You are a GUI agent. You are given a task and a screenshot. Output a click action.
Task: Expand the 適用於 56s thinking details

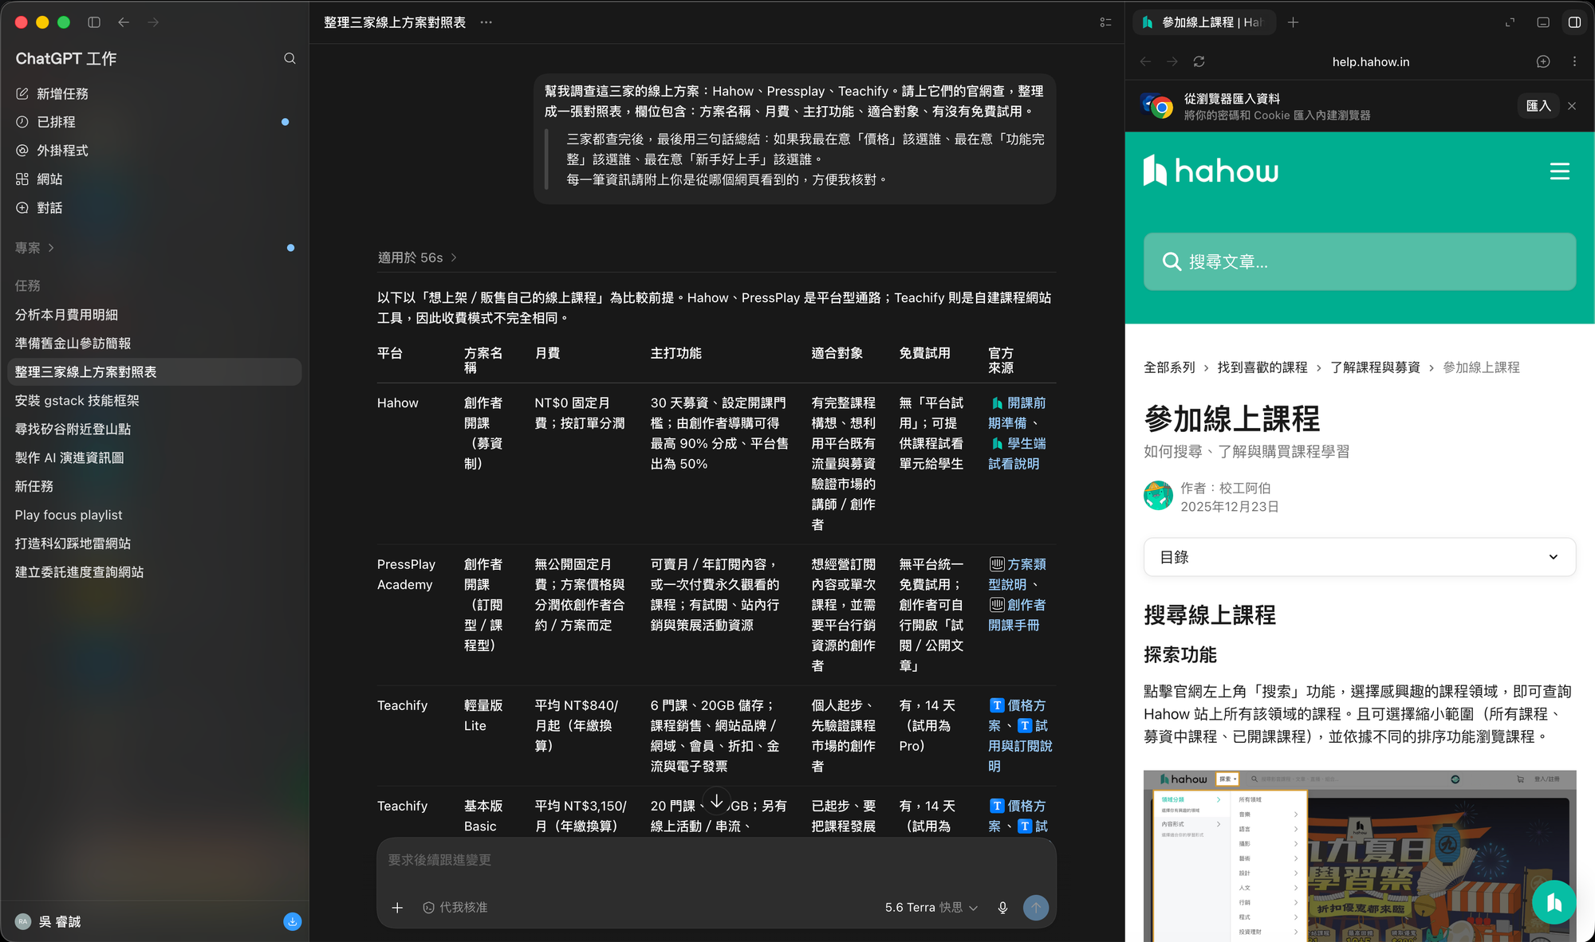click(x=417, y=257)
